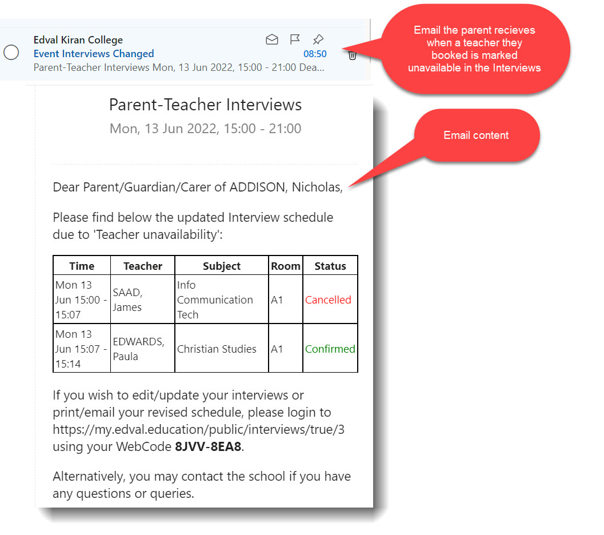
Task: Click room A1 in the EDWARDS row
Action: [286, 349]
